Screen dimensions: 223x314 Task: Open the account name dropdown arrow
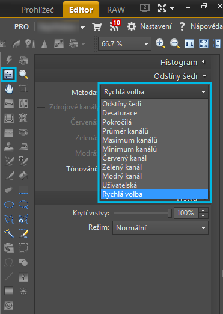(82, 27)
